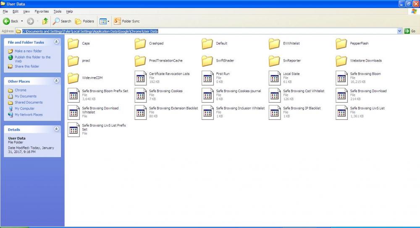Expand the address bar dropdown arrow

399,31
